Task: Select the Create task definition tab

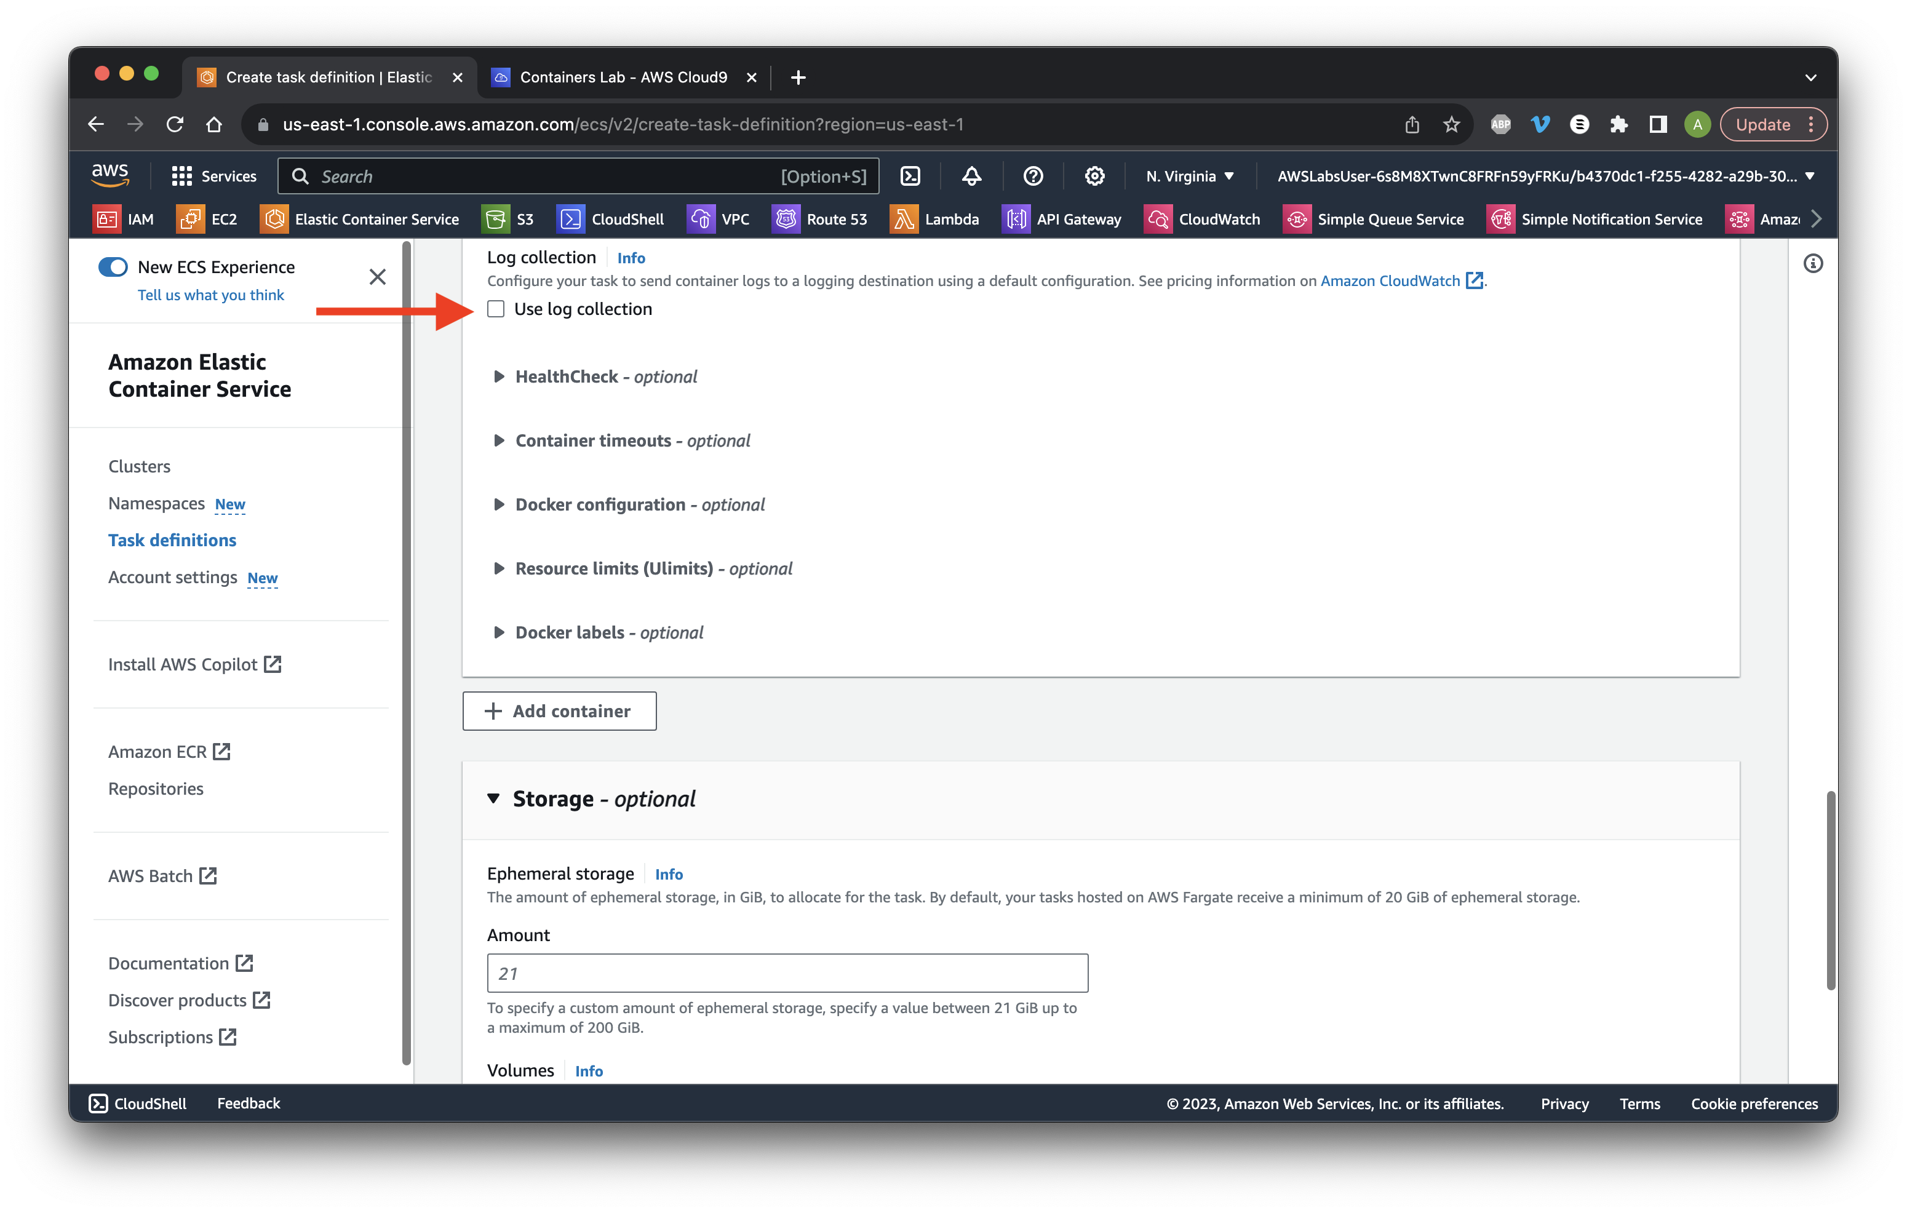Action: (x=328, y=78)
